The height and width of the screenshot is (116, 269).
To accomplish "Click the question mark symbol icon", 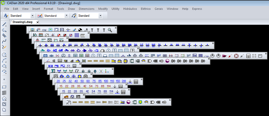I will [x=132, y=50].
